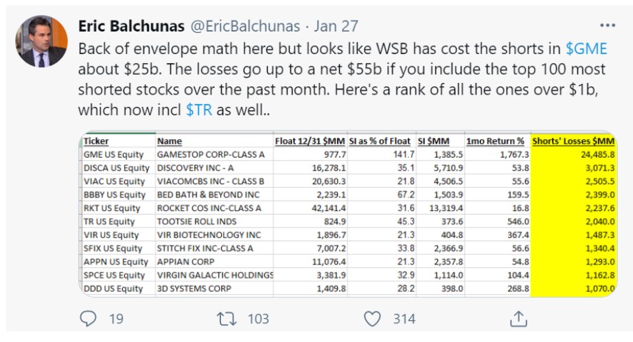Click the Ticker column header in image
The height and width of the screenshot is (342, 633).
[x=96, y=141]
